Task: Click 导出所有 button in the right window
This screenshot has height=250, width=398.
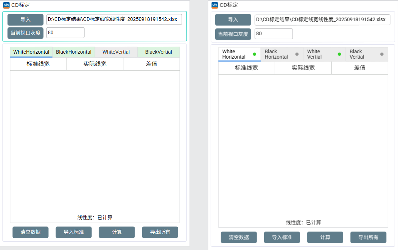Action: [368, 237]
